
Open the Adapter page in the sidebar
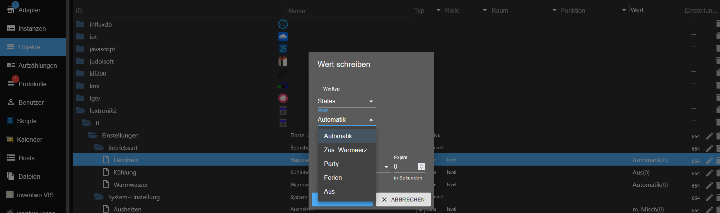click(29, 10)
